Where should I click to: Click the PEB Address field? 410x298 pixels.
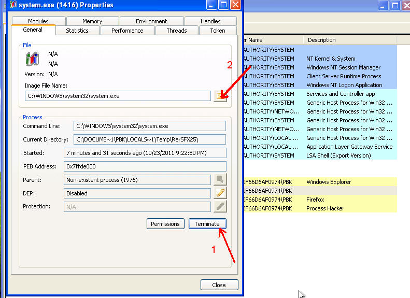(x=145, y=166)
